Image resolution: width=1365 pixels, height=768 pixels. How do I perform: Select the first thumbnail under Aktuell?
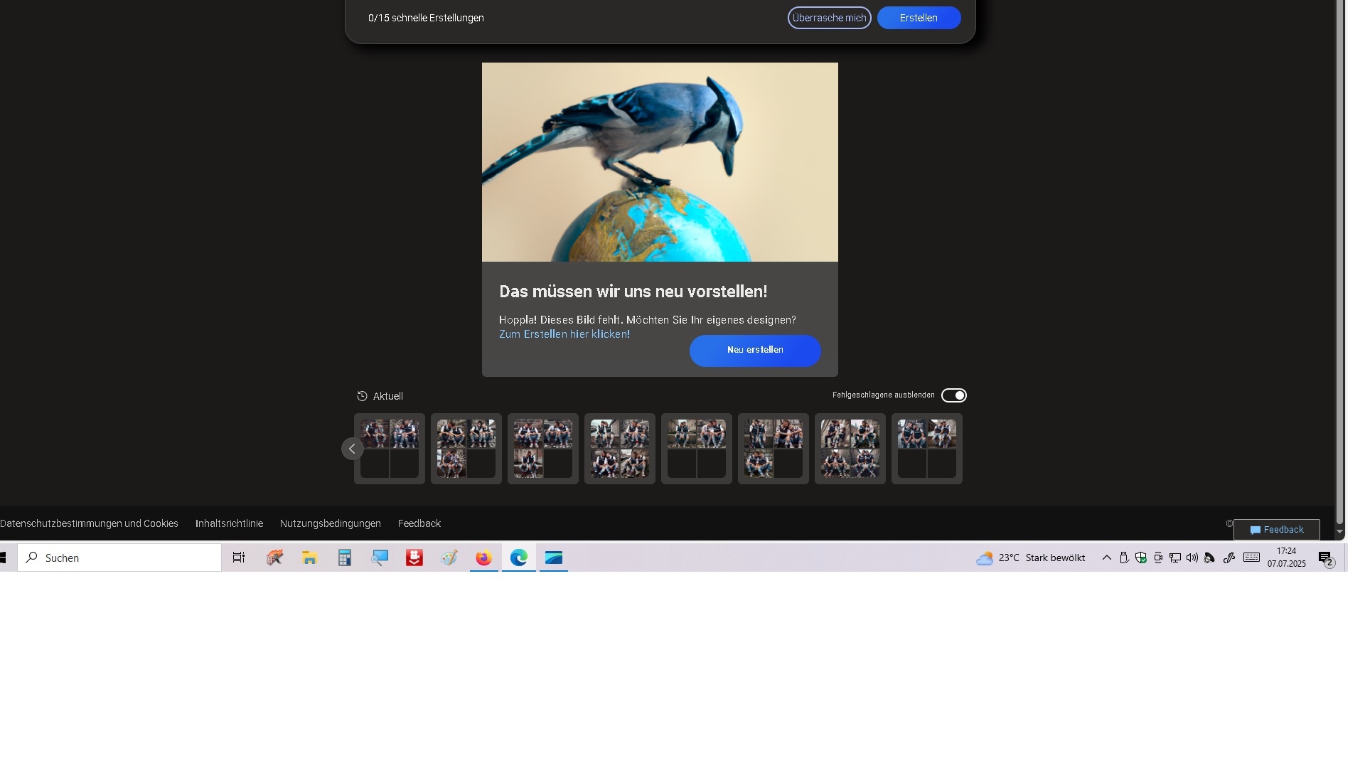coord(389,449)
